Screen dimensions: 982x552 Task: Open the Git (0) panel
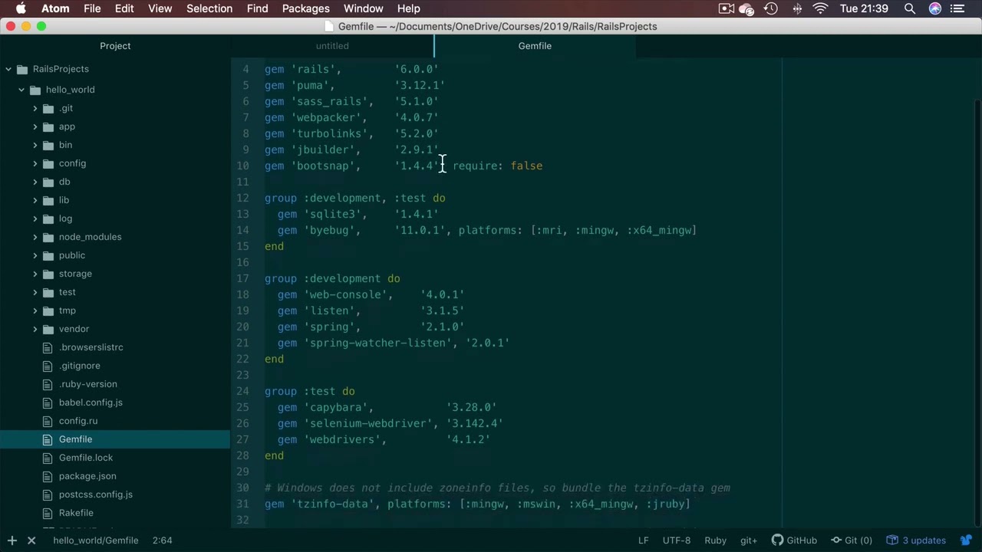pos(852,540)
